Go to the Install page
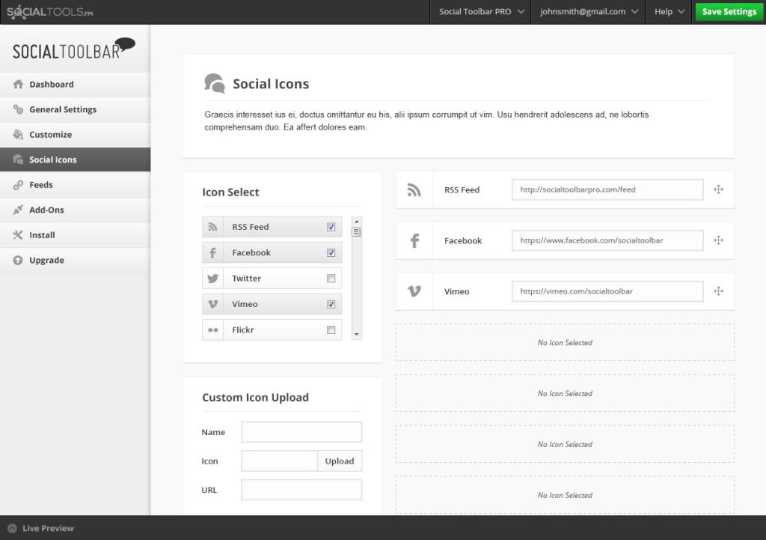The image size is (766, 540). pos(76,234)
